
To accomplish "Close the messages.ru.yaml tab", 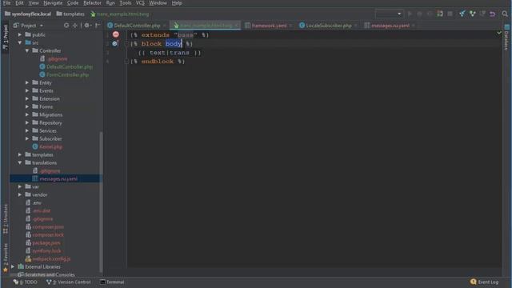I will coord(414,26).
